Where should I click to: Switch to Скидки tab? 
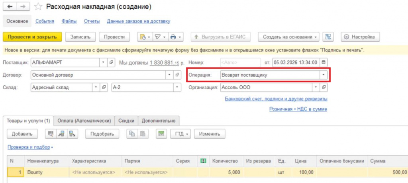click(126, 121)
